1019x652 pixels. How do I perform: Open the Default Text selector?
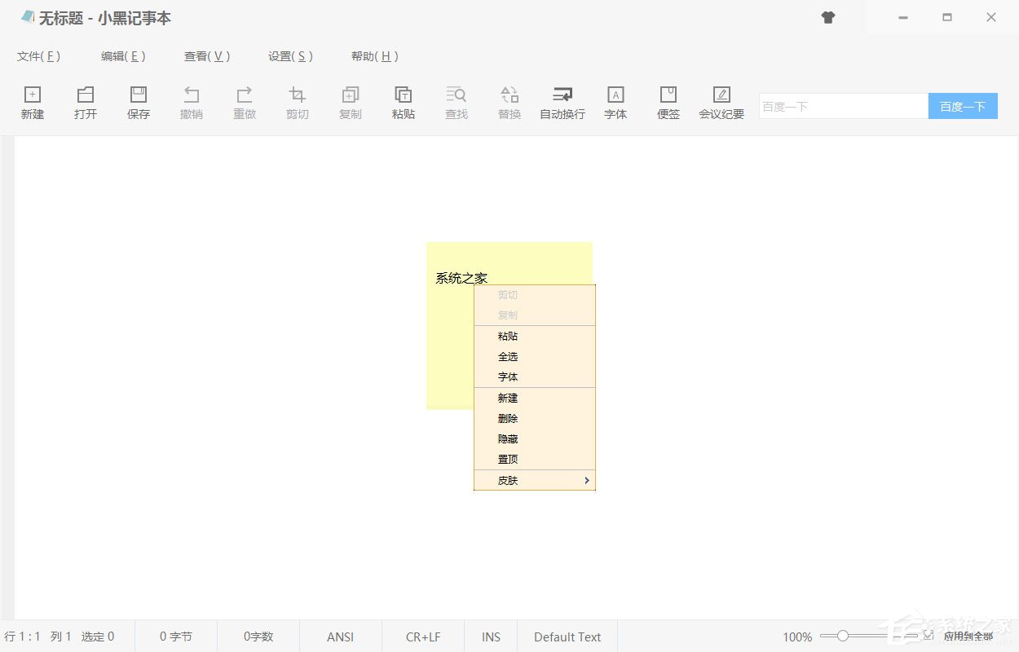[x=567, y=637]
